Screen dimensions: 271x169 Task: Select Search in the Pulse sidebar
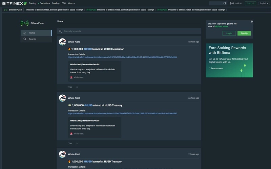[36, 39]
